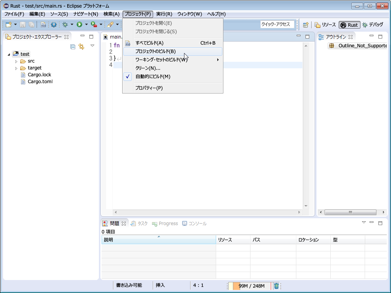Click the main.rs editor tab

click(113, 37)
